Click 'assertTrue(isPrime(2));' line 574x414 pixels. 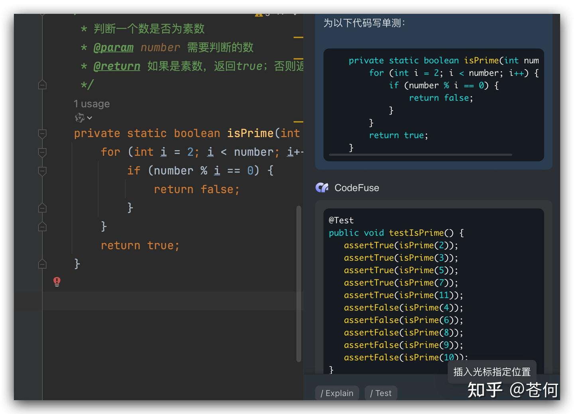click(401, 245)
